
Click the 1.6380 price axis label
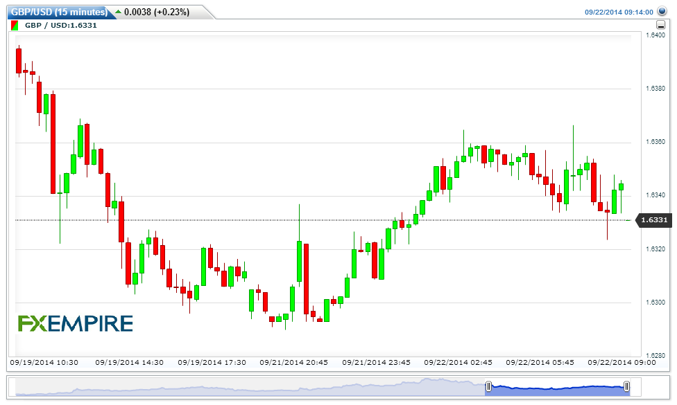point(655,89)
